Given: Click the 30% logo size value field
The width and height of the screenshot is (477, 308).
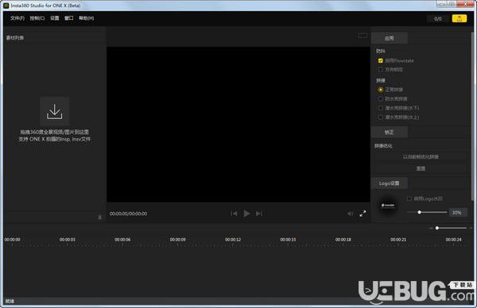Looking at the screenshot, I should [x=458, y=213].
